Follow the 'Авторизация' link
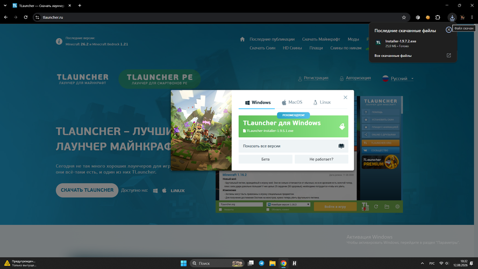The height and width of the screenshot is (269, 478). 358,78
